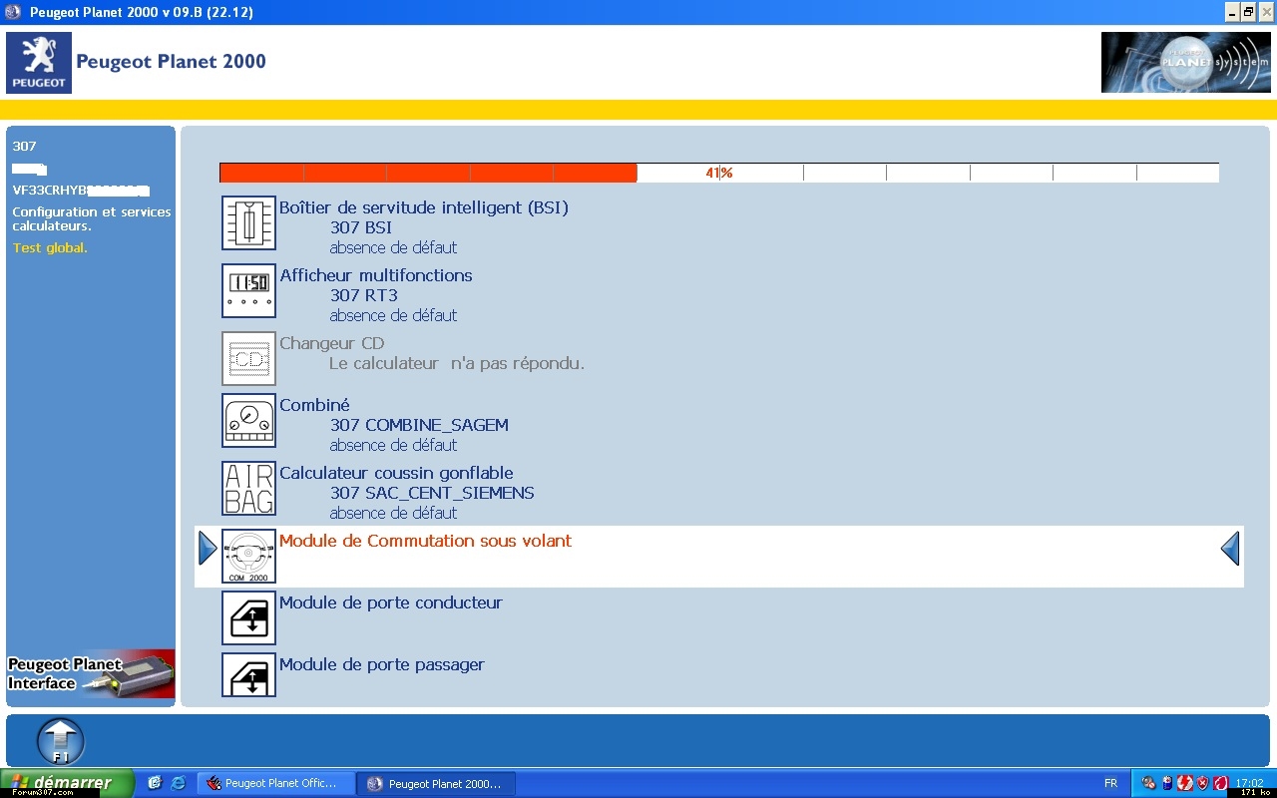Select "Combiné" entry

point(314,405)
